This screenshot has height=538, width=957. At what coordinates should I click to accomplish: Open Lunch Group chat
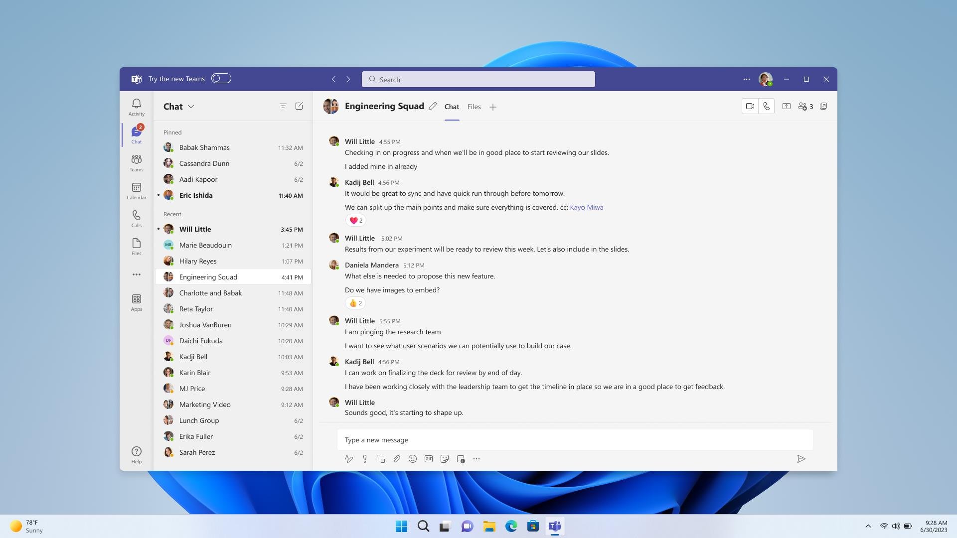click(233, 420)
